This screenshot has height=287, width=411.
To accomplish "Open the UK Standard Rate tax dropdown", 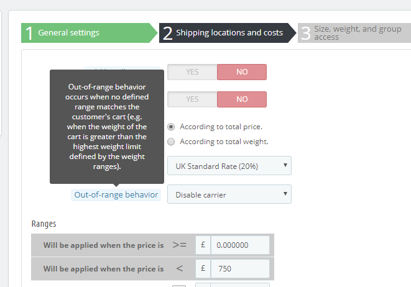I will coord(229,166).
